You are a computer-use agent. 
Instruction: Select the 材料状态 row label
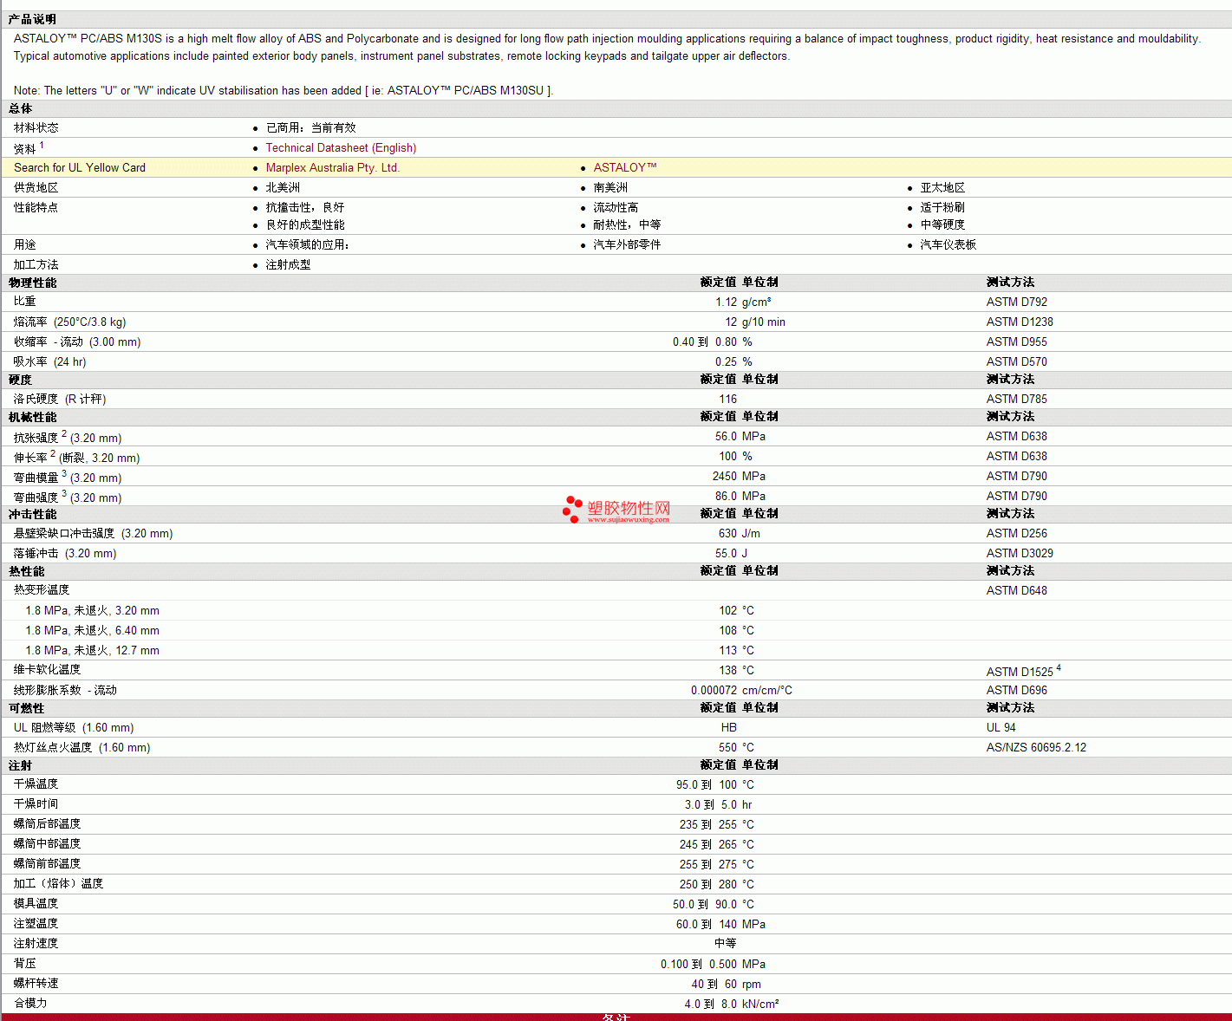point(36,128)
